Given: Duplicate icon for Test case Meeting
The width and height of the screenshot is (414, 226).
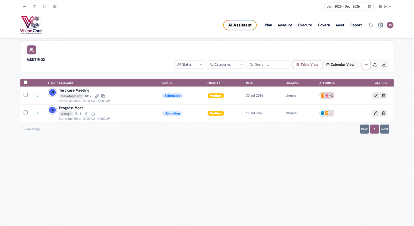Looking at the screenshot, I should [103, 96].
